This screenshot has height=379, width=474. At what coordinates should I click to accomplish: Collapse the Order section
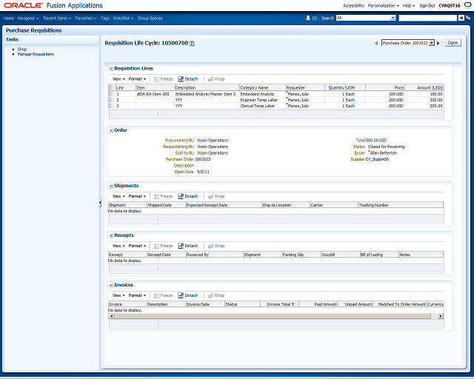[111, 130]
